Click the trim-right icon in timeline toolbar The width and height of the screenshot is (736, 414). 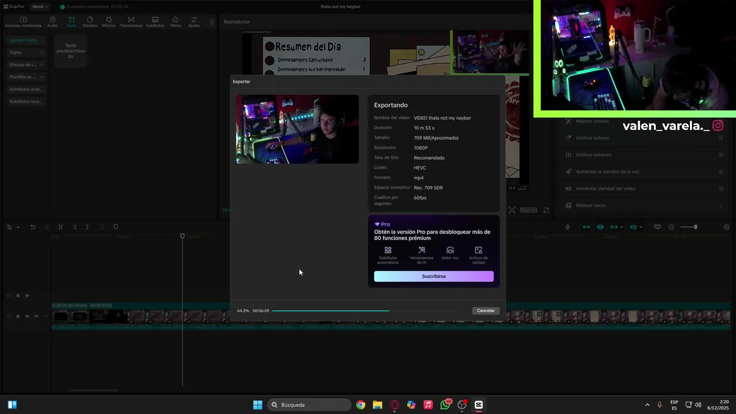[x=88, y=227]
